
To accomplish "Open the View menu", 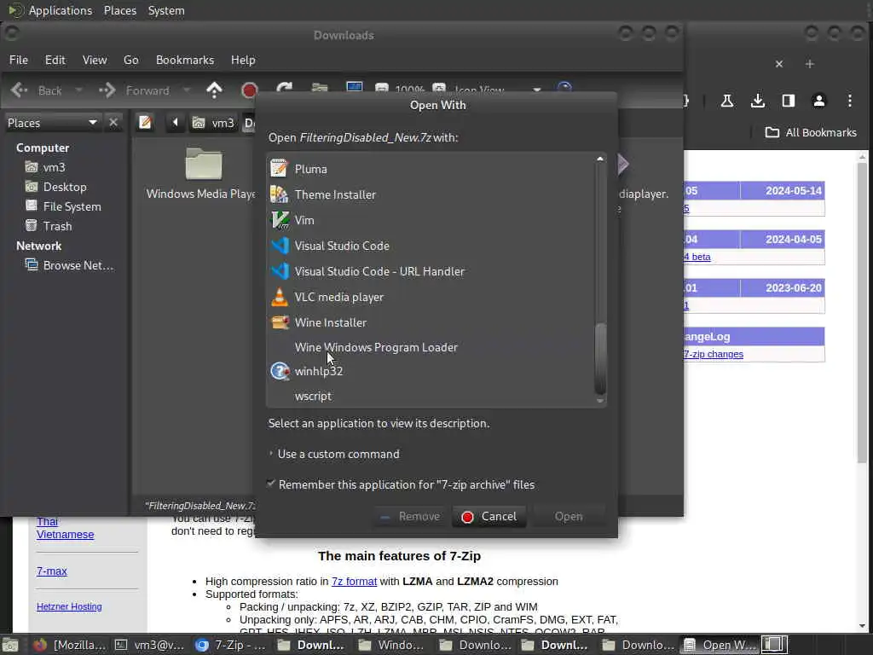I will click(x=95, y=60).
